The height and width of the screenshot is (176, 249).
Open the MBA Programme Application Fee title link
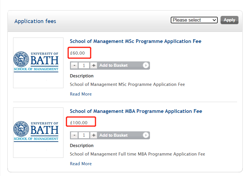(136, 111)
